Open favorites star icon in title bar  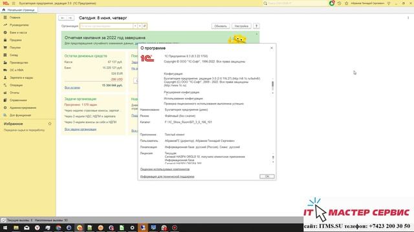(x=347, y=3)
